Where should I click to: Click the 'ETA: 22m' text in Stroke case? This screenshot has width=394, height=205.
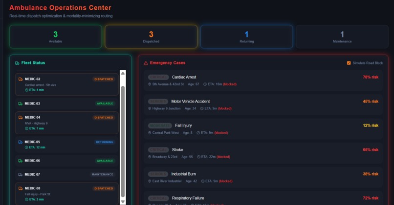(209, 157)
